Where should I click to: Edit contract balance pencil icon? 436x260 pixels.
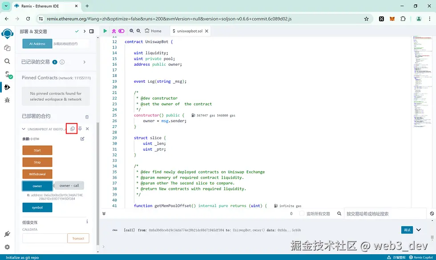click(82, 139)
